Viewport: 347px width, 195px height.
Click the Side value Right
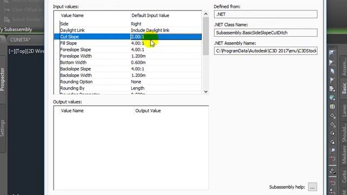pos(136,24)
